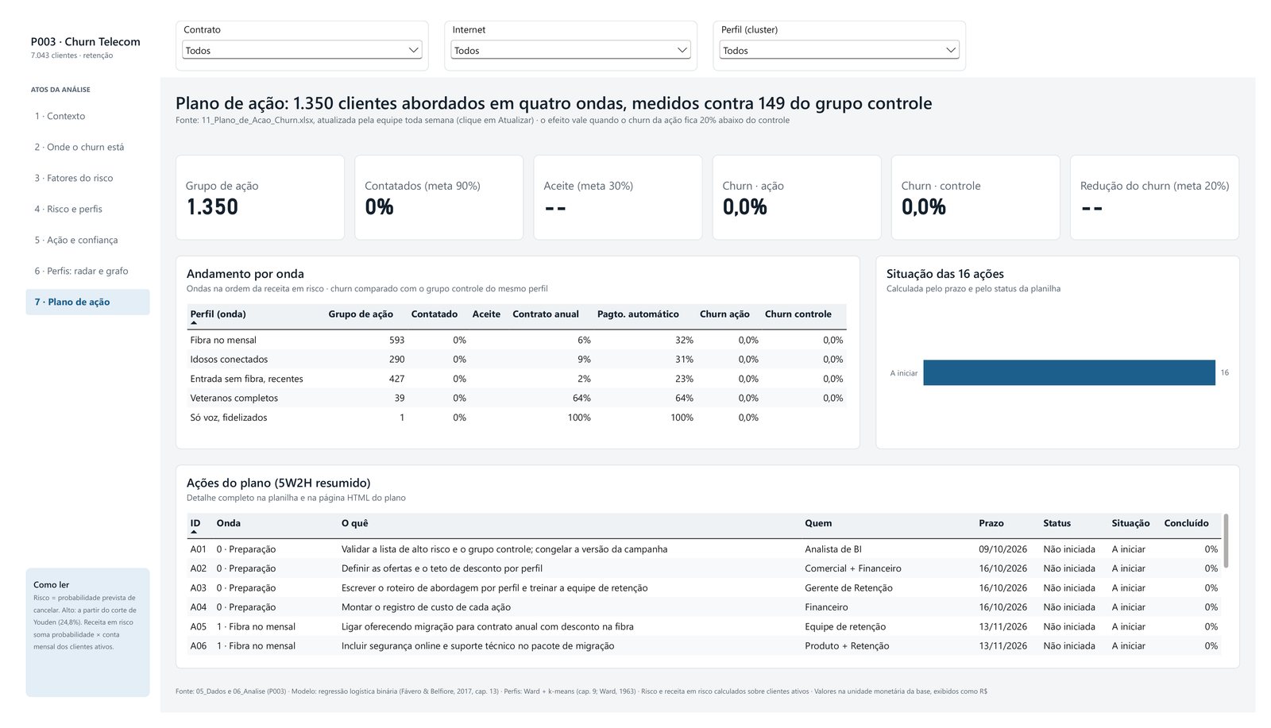
Task: Click the 09/10/2026 prazo cell
Action: (1003, 549)
